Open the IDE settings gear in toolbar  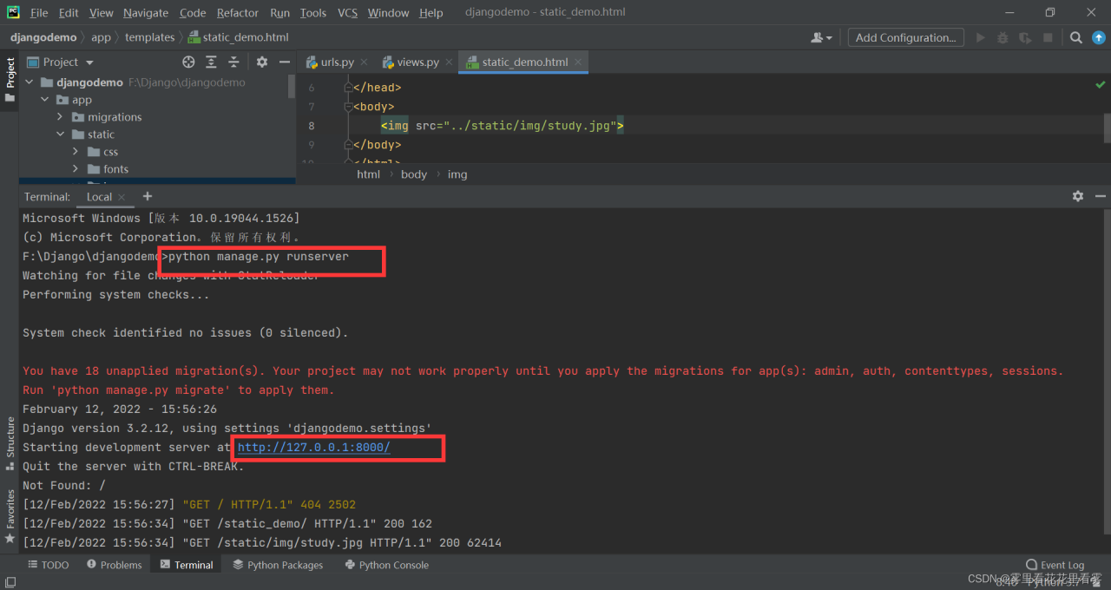(x=1099, y=37)
